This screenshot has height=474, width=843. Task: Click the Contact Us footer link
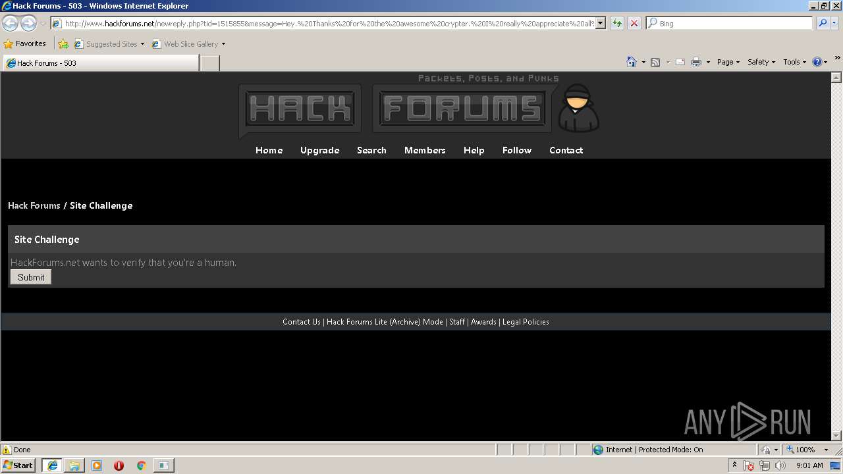click(x=302, y=322)
